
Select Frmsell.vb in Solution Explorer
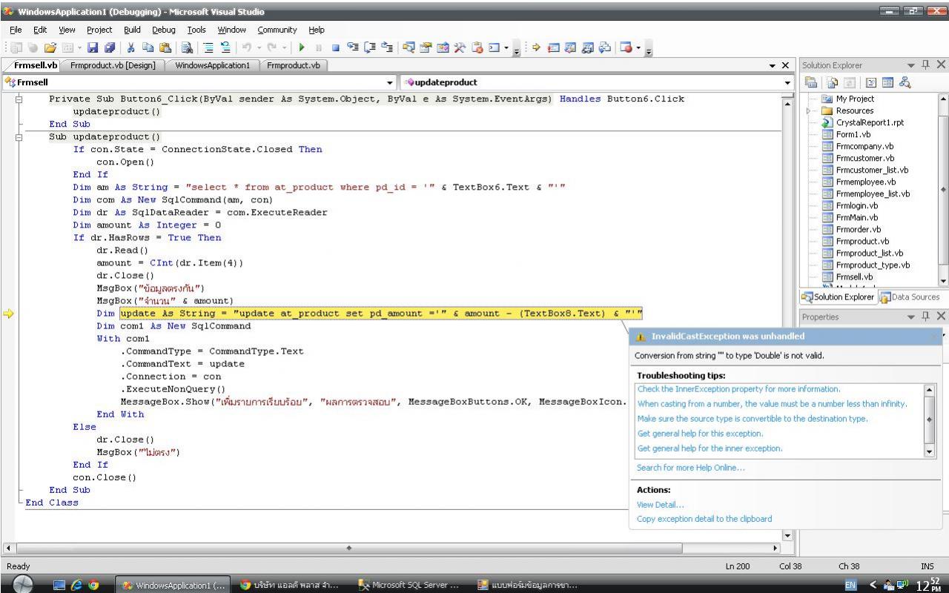click(854, 276)
